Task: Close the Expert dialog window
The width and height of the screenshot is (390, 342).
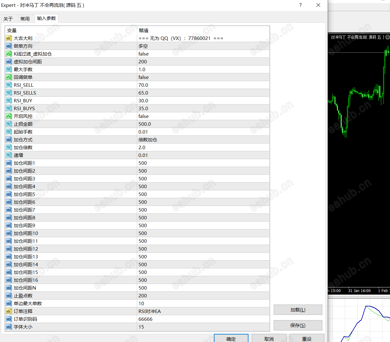Action: coord(318,5)
